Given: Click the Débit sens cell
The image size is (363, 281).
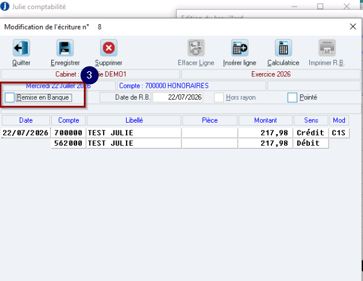Looking at the screenshot, I should 311,143.
